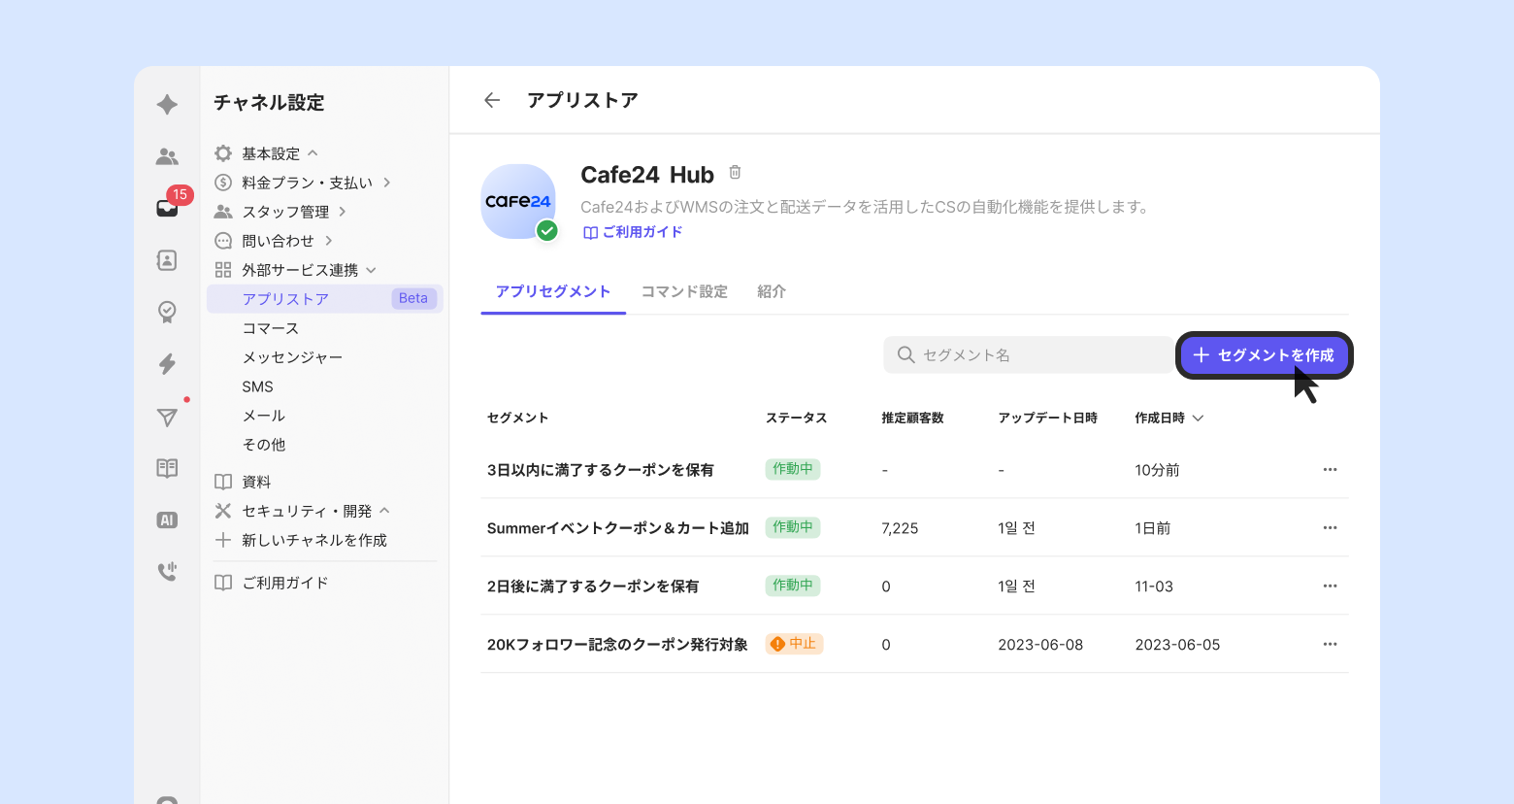The width and height of the screenshot is (1514, 804).
Task: Click the セグメント名 search field
Action: coord(1029,355)
